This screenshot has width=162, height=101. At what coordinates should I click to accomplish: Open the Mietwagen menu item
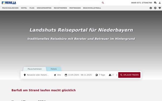point(75,8)
